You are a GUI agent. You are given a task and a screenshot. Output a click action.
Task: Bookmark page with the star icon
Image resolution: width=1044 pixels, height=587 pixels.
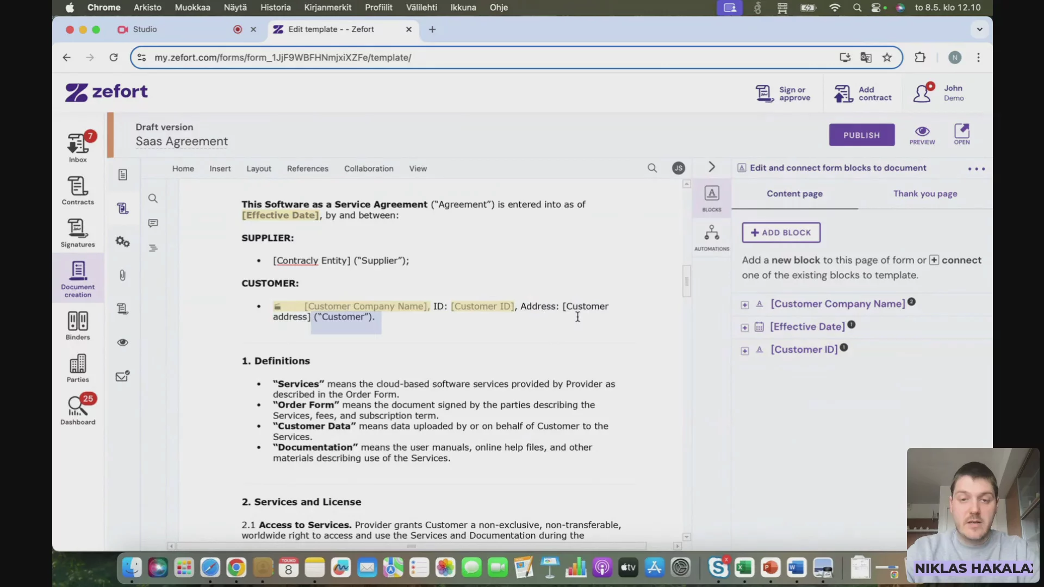pos(887,58)
